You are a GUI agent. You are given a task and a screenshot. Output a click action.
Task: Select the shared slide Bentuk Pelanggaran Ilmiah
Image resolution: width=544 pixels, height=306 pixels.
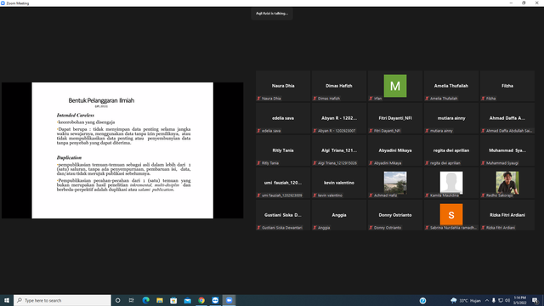[122, 150]
